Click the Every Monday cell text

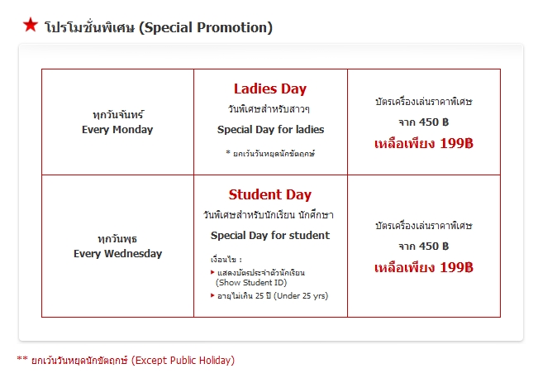pyautogui.click(x=117, y=130)
